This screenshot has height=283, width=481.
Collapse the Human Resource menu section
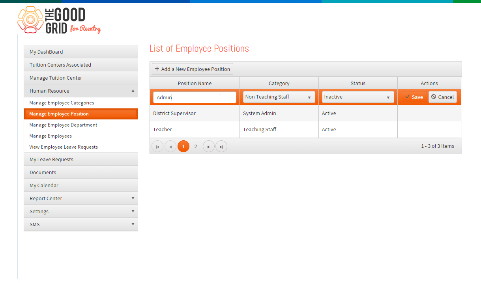pyautogui.click(x=81, y=91)
